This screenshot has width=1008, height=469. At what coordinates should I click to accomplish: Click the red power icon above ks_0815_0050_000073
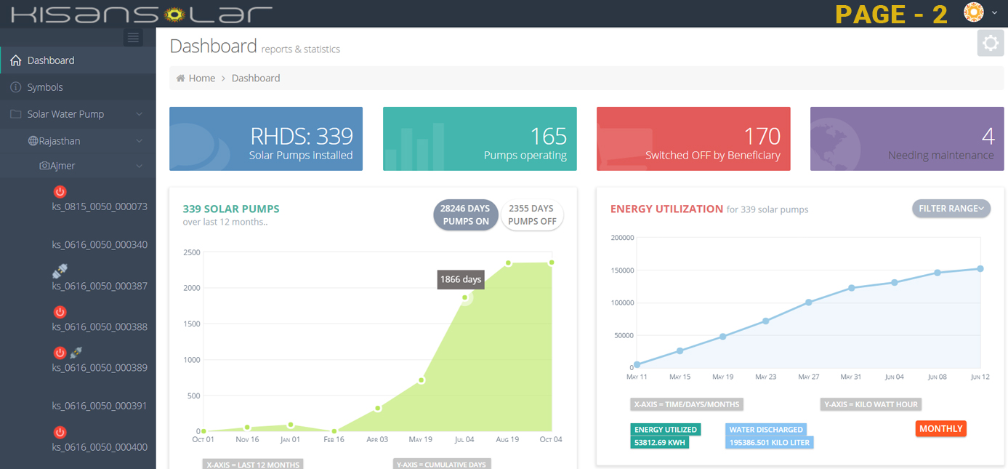click(x=60, y=192)
